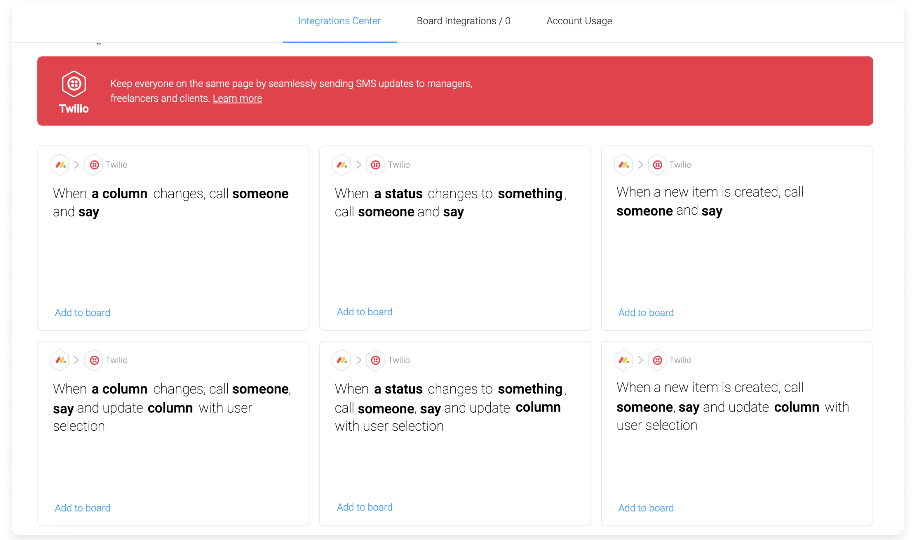Open the Account Usage tab

pyautogui.click(x=579, y=21)
